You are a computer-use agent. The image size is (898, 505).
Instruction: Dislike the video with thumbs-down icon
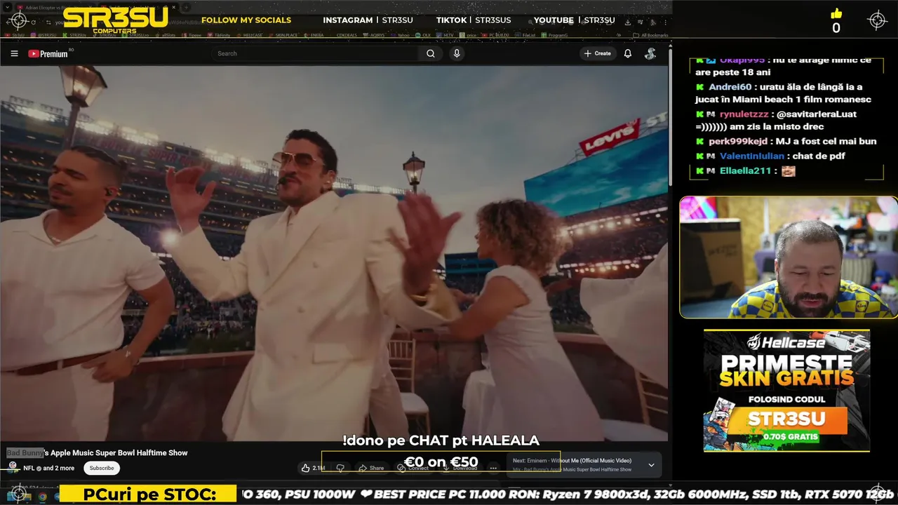(x=340, y=468)
